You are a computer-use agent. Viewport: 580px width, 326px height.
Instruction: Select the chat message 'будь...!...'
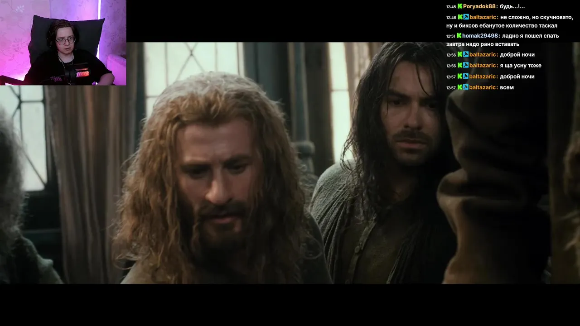512,6
